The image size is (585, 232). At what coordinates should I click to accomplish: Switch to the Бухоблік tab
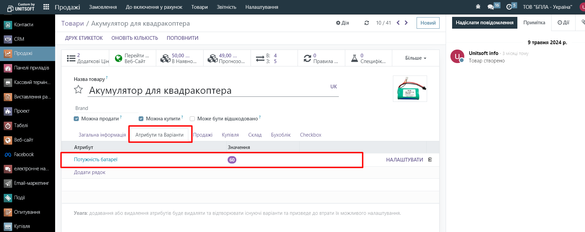281,135
